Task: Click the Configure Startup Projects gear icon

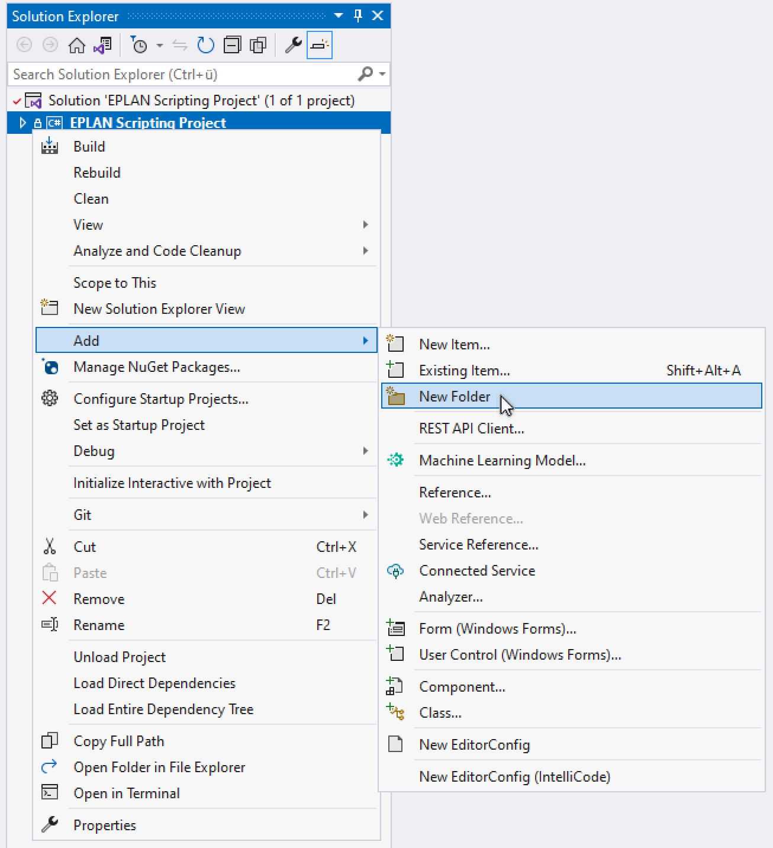Action: [50, 399]
